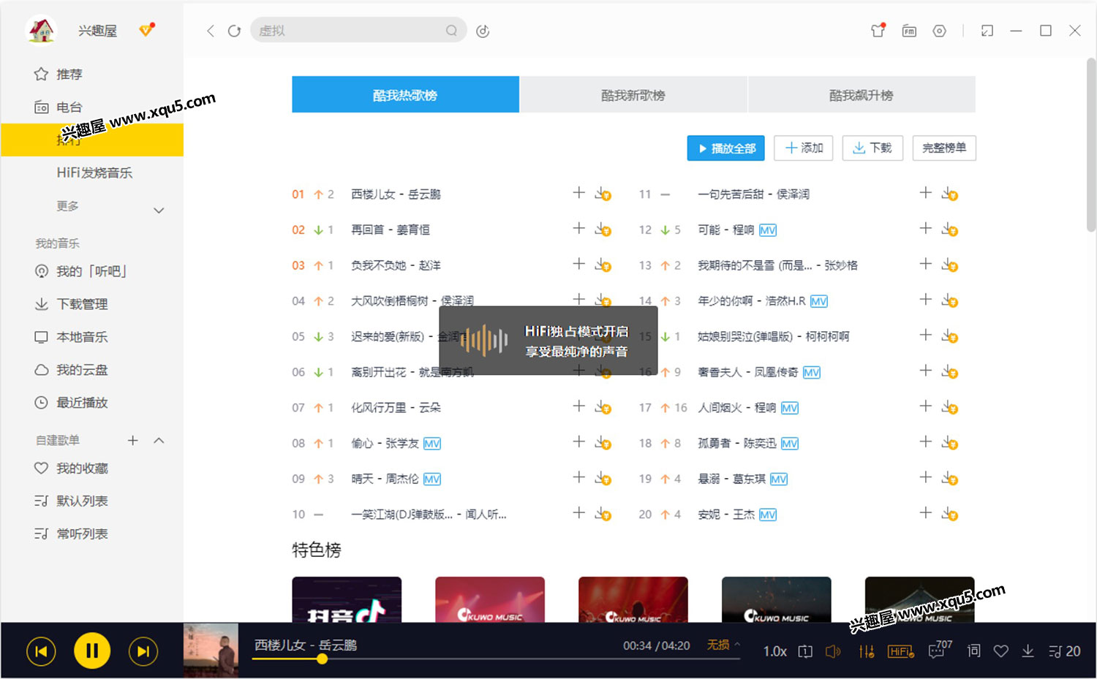Toggle the HiFi exclusive mode
1097x679 pixels.
(901, 651)
